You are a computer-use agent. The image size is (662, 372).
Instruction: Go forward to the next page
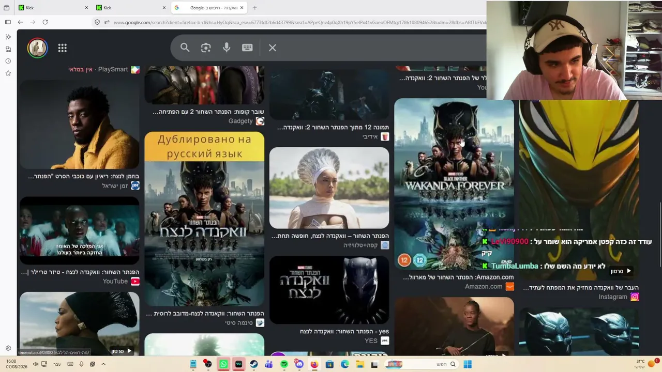tap(33, 22)
